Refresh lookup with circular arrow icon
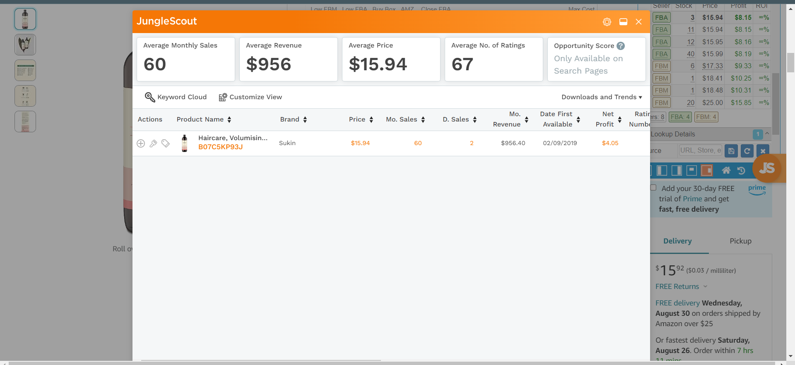 (x=747, y=151)
